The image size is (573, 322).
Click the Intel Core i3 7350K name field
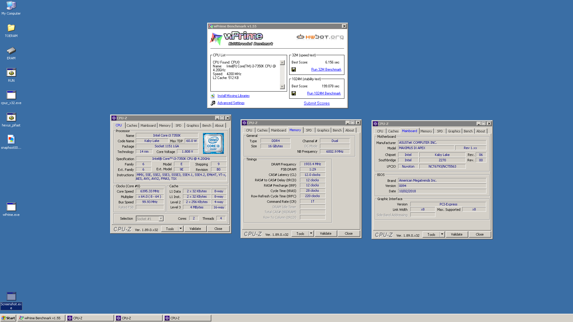(167, 135)
